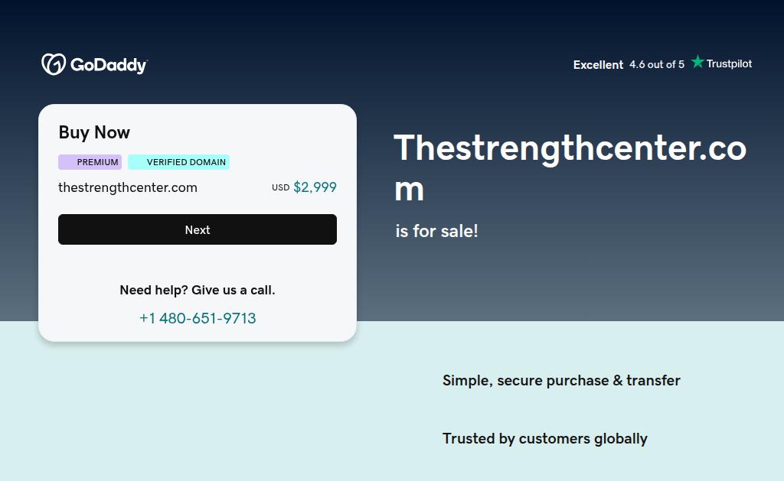Click the GoDaddy heart logo icon
The width and height of the screenshot is (784, 481).
point(53,64)
